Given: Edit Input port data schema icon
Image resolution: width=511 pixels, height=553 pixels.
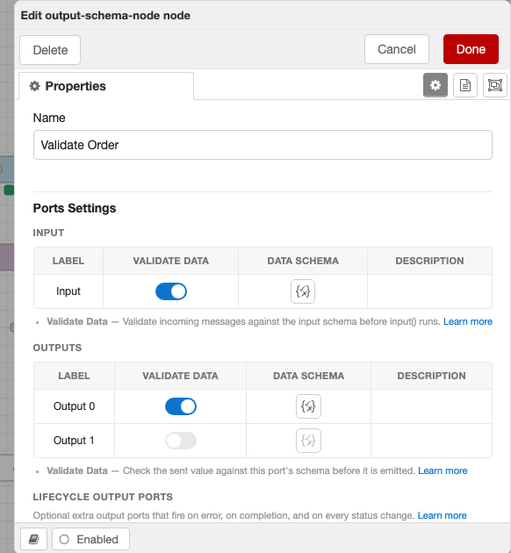Looking at the screenshot, I should coord(303,291).
